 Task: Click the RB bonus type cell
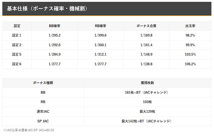click(43, 102)
